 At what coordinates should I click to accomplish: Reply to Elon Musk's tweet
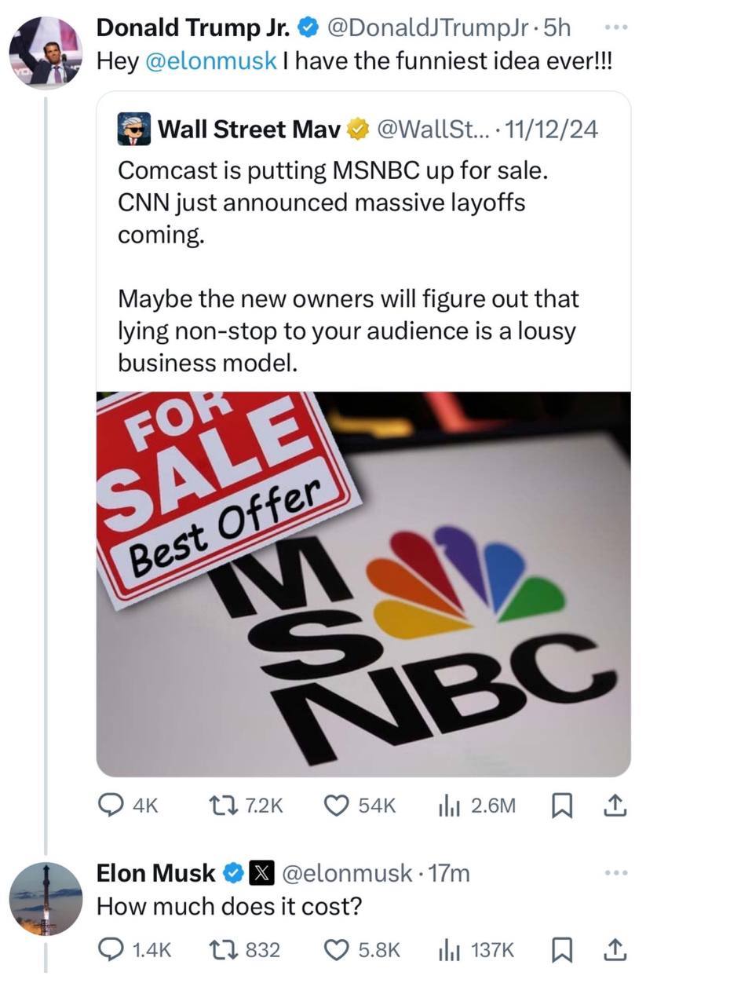111,950
